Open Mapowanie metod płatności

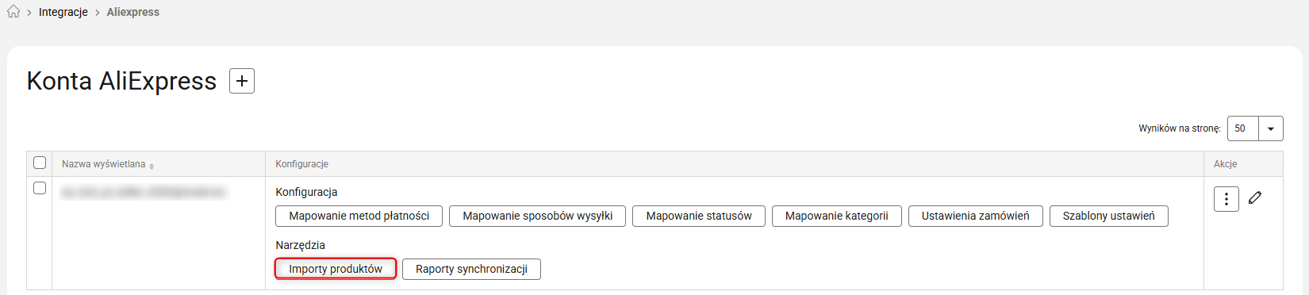point(359,216)
